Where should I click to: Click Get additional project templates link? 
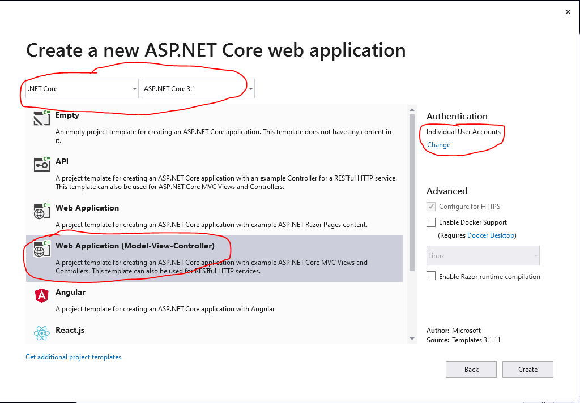(73, 357)
